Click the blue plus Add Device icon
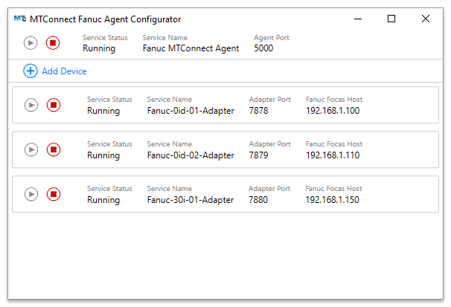This screenshot has width=451, height=307. click(x=31, y=71)
